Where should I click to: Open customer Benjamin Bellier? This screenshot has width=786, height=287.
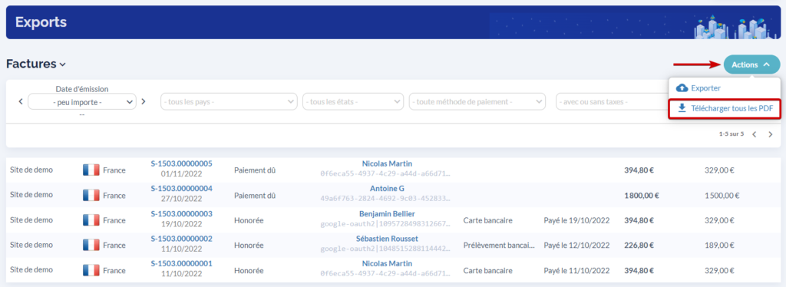[x=387, y=213]
